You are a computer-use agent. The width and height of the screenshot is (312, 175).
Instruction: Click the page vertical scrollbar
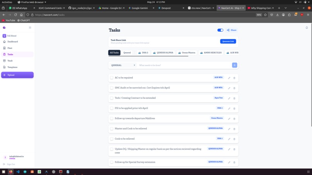click(311, 75)
